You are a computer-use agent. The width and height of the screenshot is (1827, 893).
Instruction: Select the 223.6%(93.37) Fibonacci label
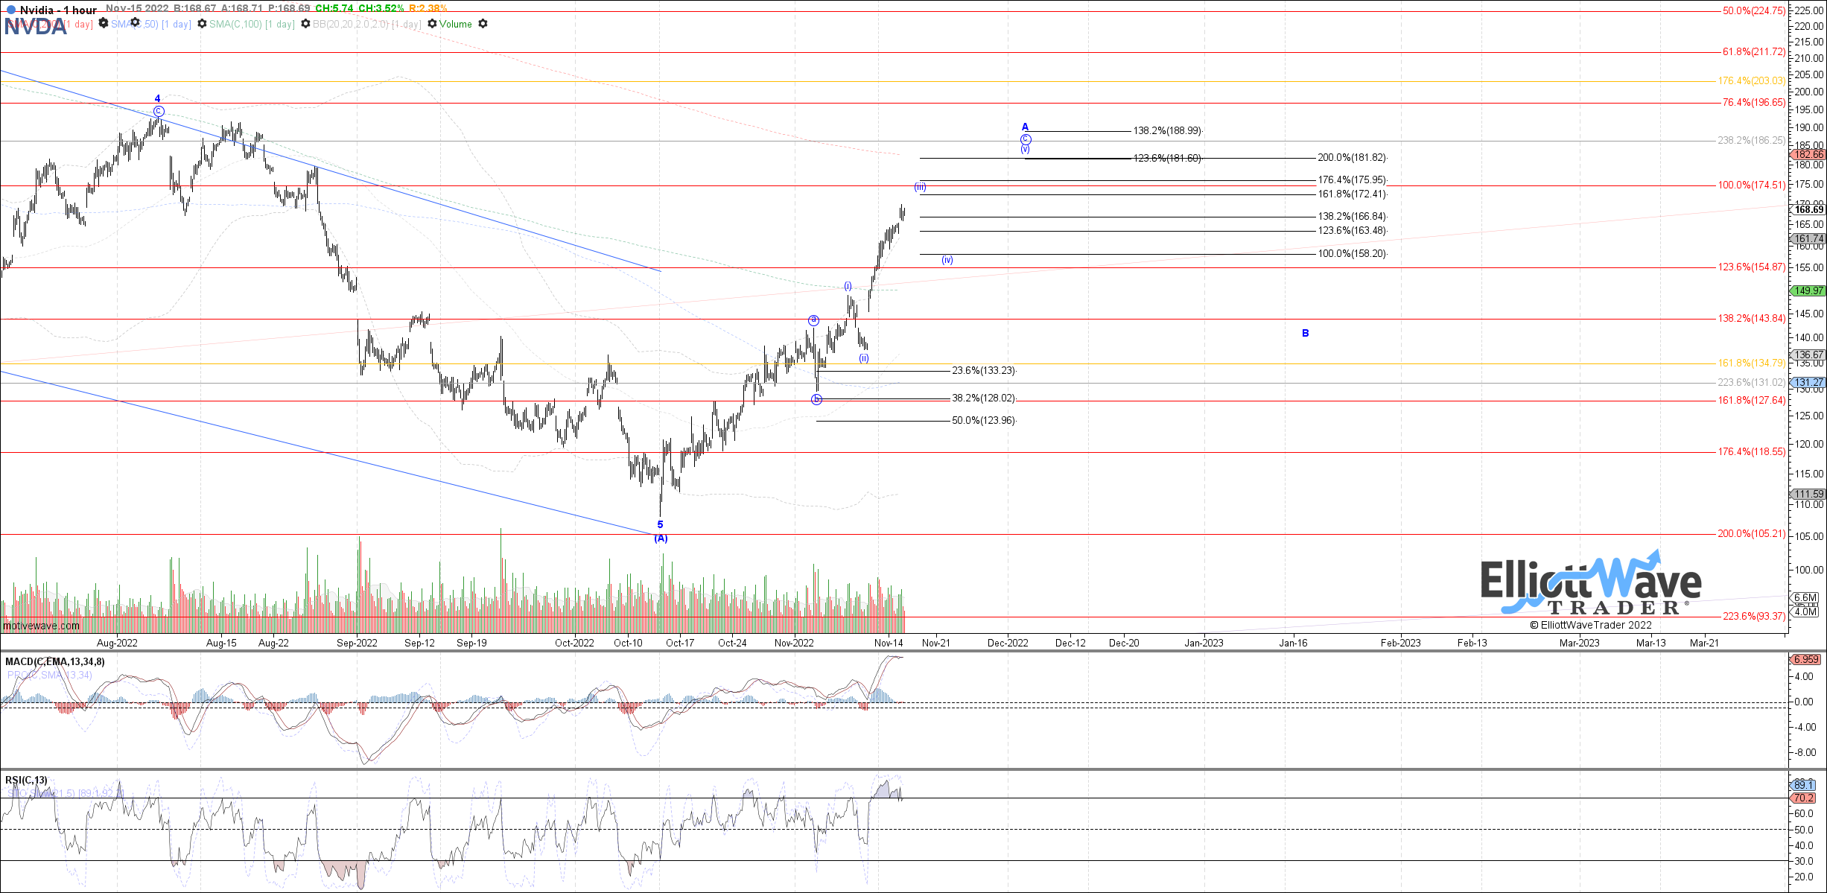[1754, 616]
